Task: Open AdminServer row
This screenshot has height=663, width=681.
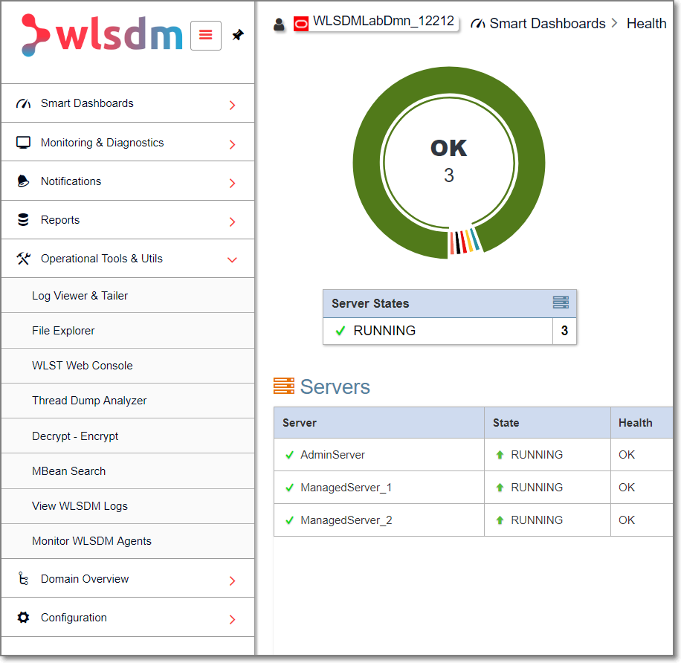Action: (474, 455)
